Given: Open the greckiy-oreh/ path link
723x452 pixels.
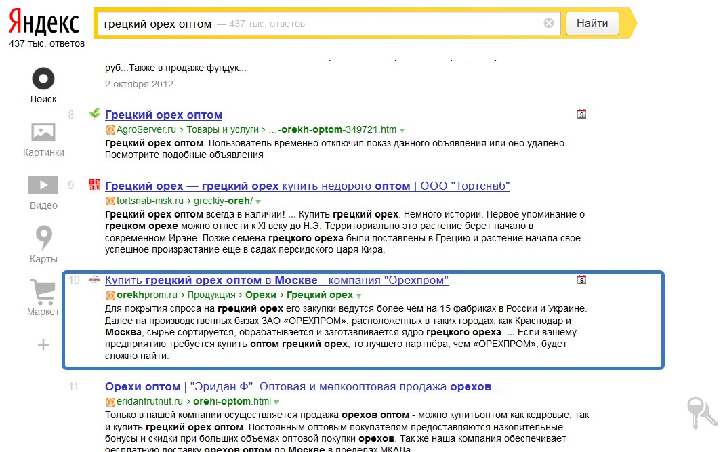Looking at the screenshot, I should [x=223, y=201].
